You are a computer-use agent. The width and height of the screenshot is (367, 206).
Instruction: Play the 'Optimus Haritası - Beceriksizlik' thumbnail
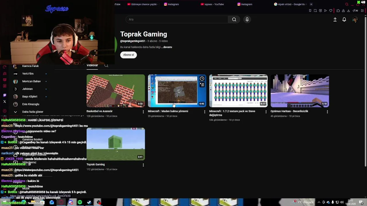(x=300, y=91)
